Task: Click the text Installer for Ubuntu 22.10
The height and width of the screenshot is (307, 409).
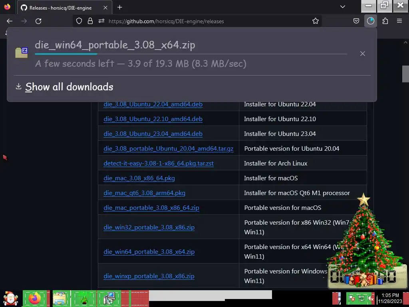Action: (x=280, y=119)
